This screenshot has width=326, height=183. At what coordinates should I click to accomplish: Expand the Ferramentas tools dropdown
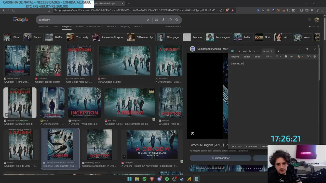point(173,26)
